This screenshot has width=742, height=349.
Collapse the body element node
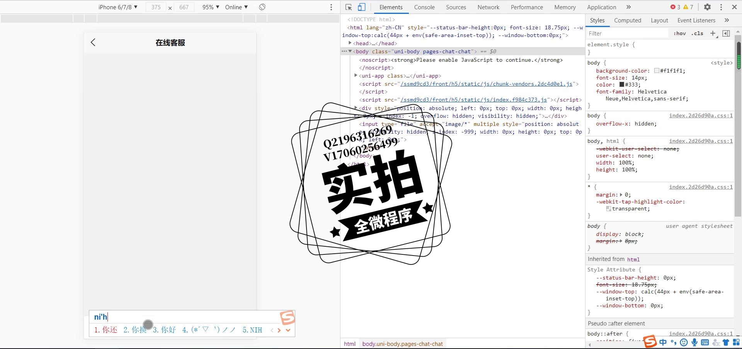click(x=350, y=51)
